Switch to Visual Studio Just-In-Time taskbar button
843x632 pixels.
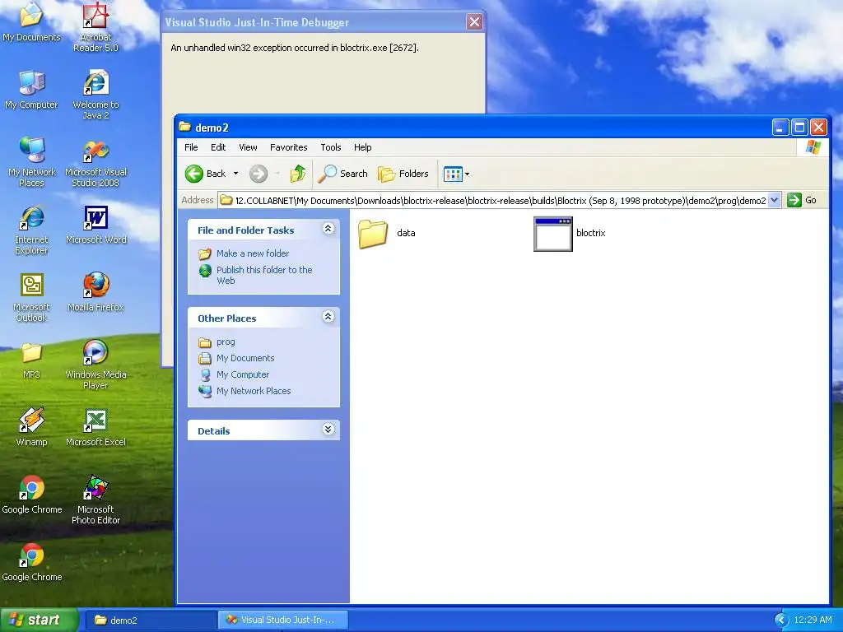(283, 620)
